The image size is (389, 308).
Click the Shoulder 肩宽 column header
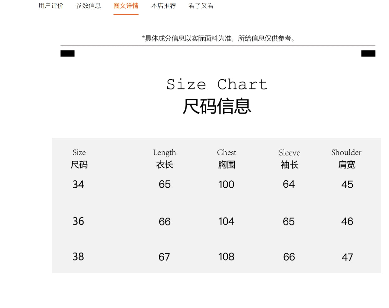coord(346,159)
